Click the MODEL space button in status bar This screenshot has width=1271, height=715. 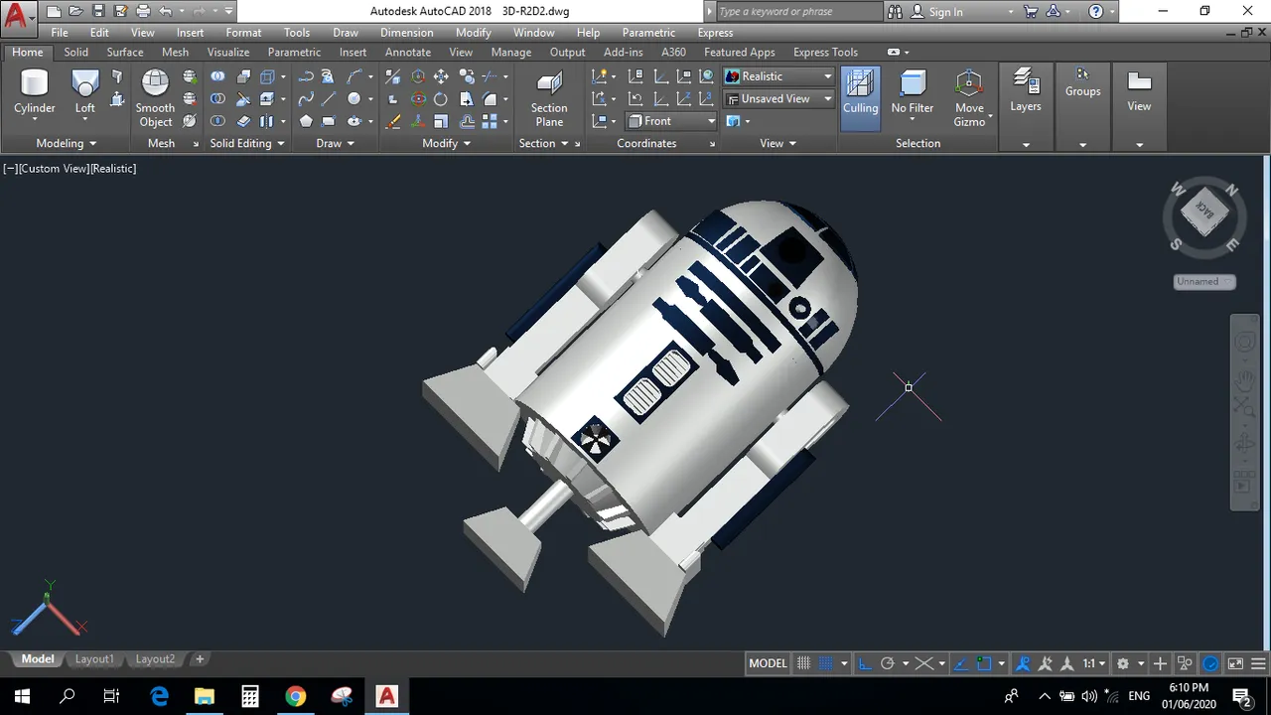point(768,663)
